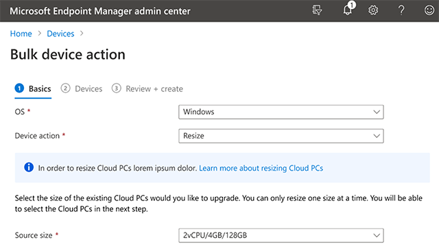Click the Source size field label

pyautogui.click(x=34, y=235)
